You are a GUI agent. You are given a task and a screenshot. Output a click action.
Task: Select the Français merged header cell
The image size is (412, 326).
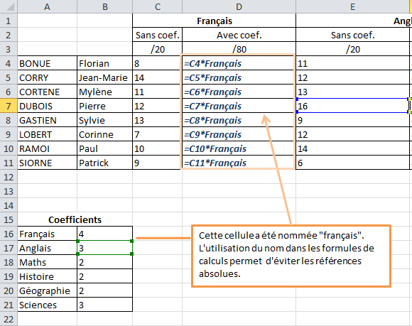pyautogui.click(x=214, y=21)
